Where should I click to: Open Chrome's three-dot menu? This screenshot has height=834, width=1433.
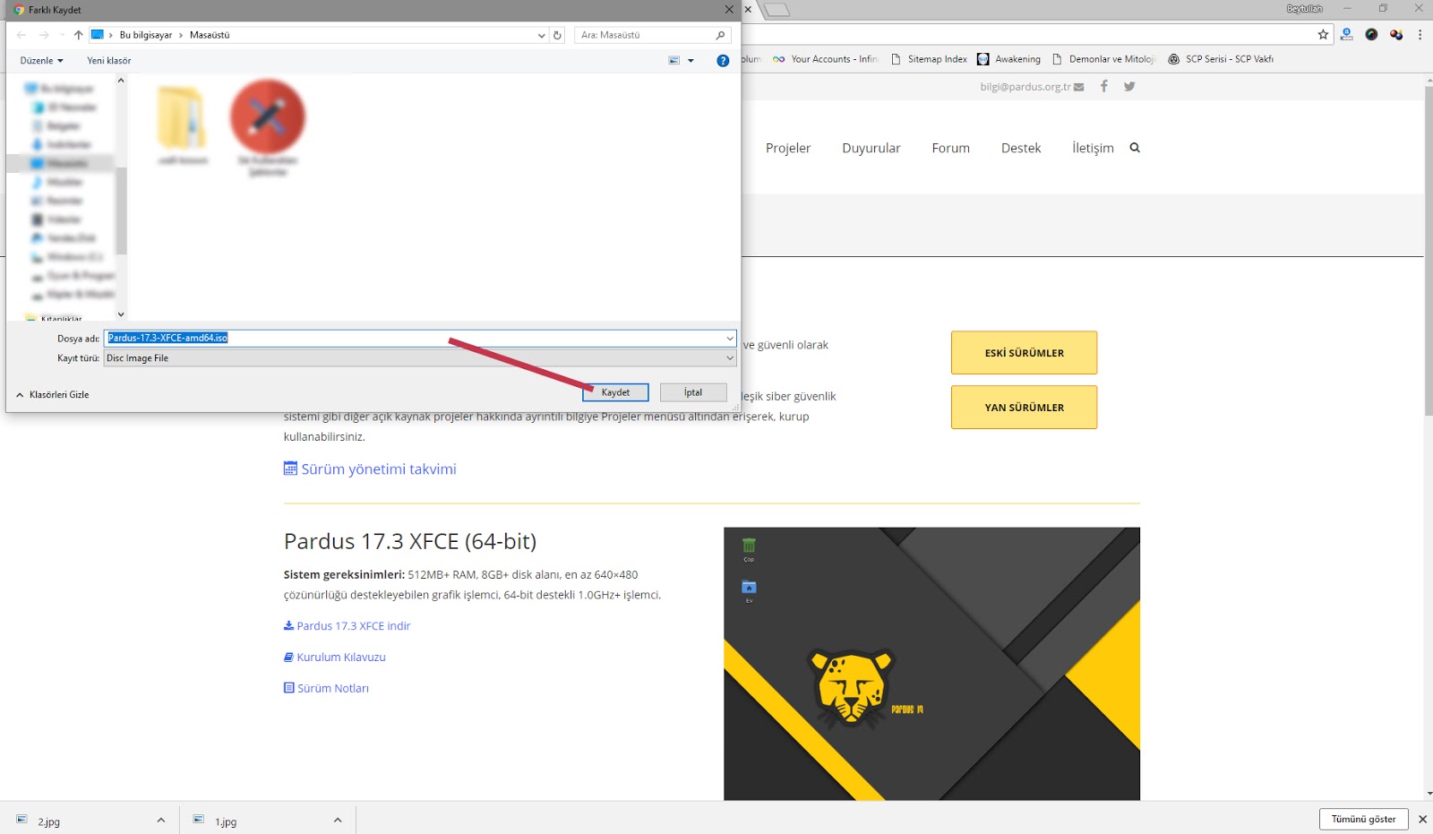1420,35
